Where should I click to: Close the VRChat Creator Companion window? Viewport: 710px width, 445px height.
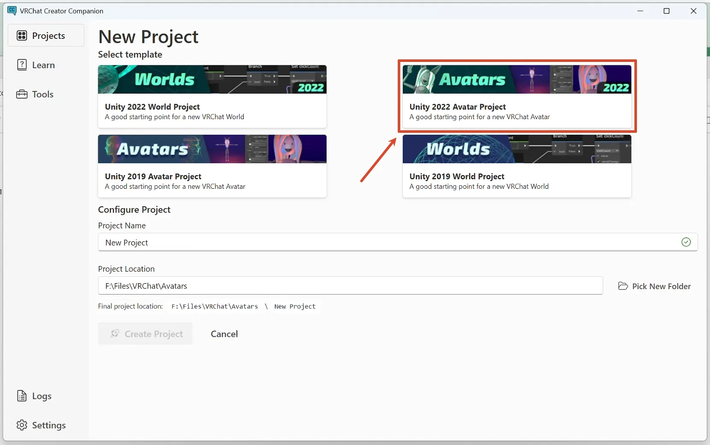[693, 11]
